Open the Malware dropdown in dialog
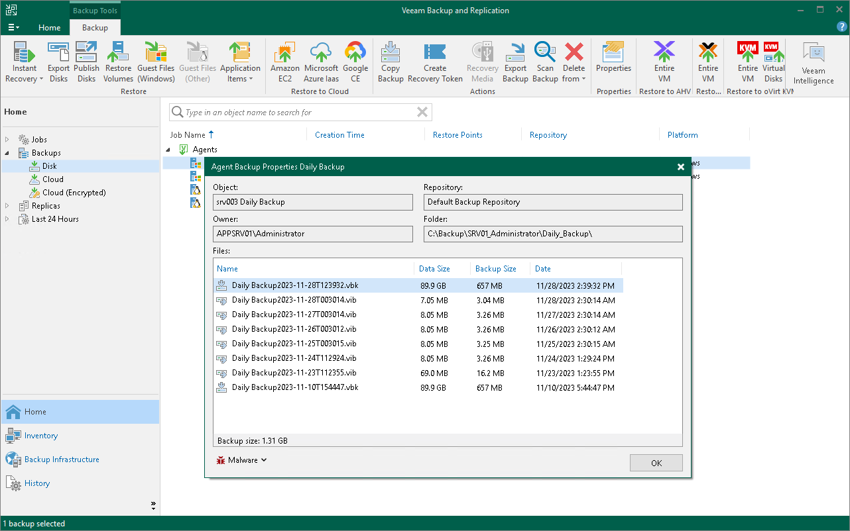Image resolution: width=850 pixels, height=531 pixels. [x=242, y=460]
